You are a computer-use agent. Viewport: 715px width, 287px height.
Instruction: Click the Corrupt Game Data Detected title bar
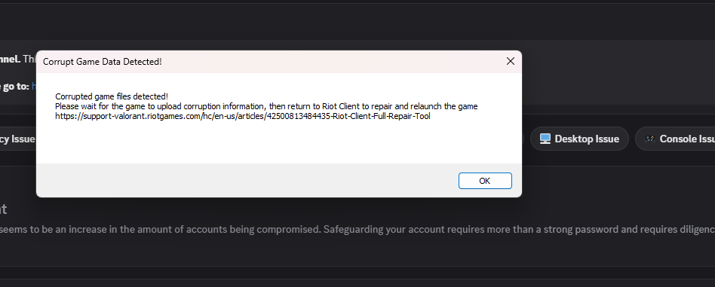pyautogui.click(x=269, y=62)
